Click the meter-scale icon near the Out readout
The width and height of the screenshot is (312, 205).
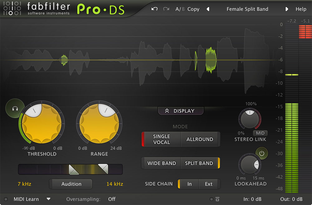pyautogui.click(x=217, y=199)
